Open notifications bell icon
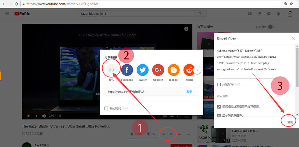The width and height of the screenshot is (299, 147). tap(279, 14)
